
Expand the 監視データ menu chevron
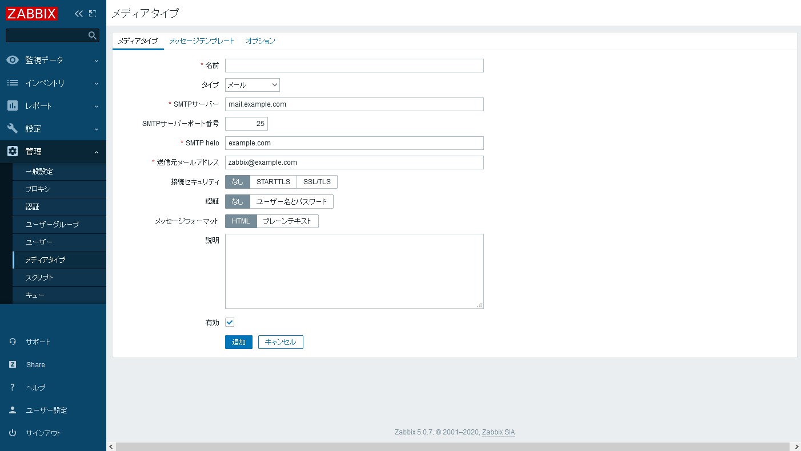click(x=96, y=60)
